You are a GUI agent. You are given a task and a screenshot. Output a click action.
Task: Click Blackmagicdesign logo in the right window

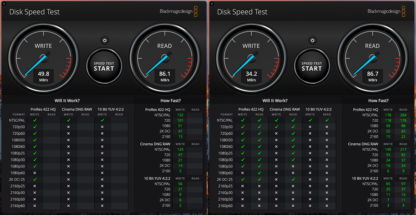[x=386, y=11]
